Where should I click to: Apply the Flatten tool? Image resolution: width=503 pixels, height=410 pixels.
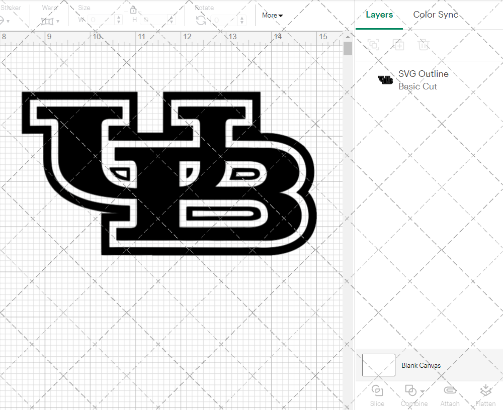pyautogui.click(x=485, y=394)
